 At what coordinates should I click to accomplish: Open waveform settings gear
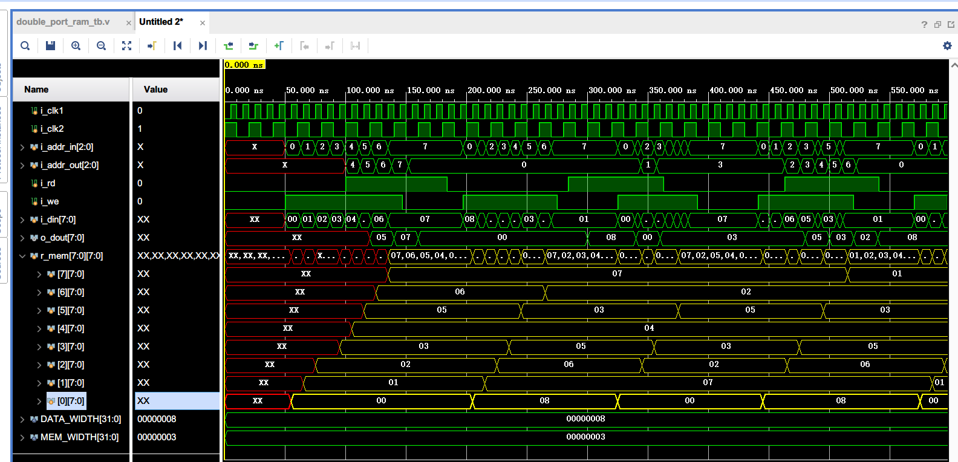(x=947, y=46)
